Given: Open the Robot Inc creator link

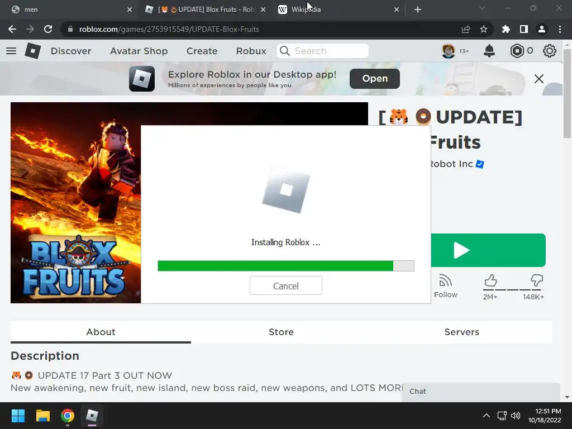Looking at the screenshot, I should (x=451, y=164).
